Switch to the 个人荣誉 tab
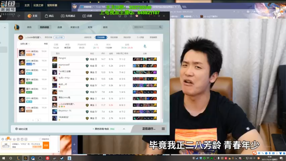Screen dimensions: 286x161 tap(140, 38)
